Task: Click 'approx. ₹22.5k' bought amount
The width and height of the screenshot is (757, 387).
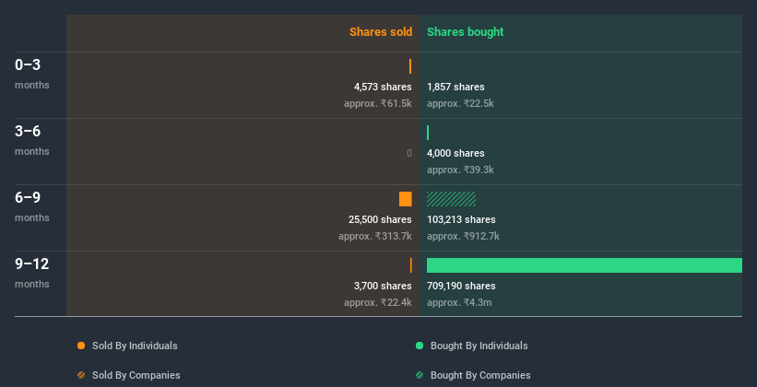Action: 461,104
